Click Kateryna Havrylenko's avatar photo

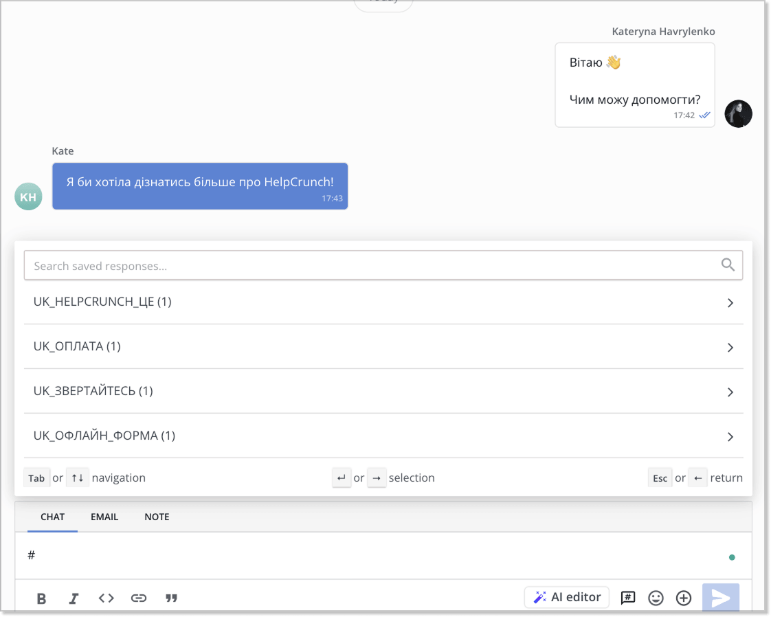(x=738, y=113)
